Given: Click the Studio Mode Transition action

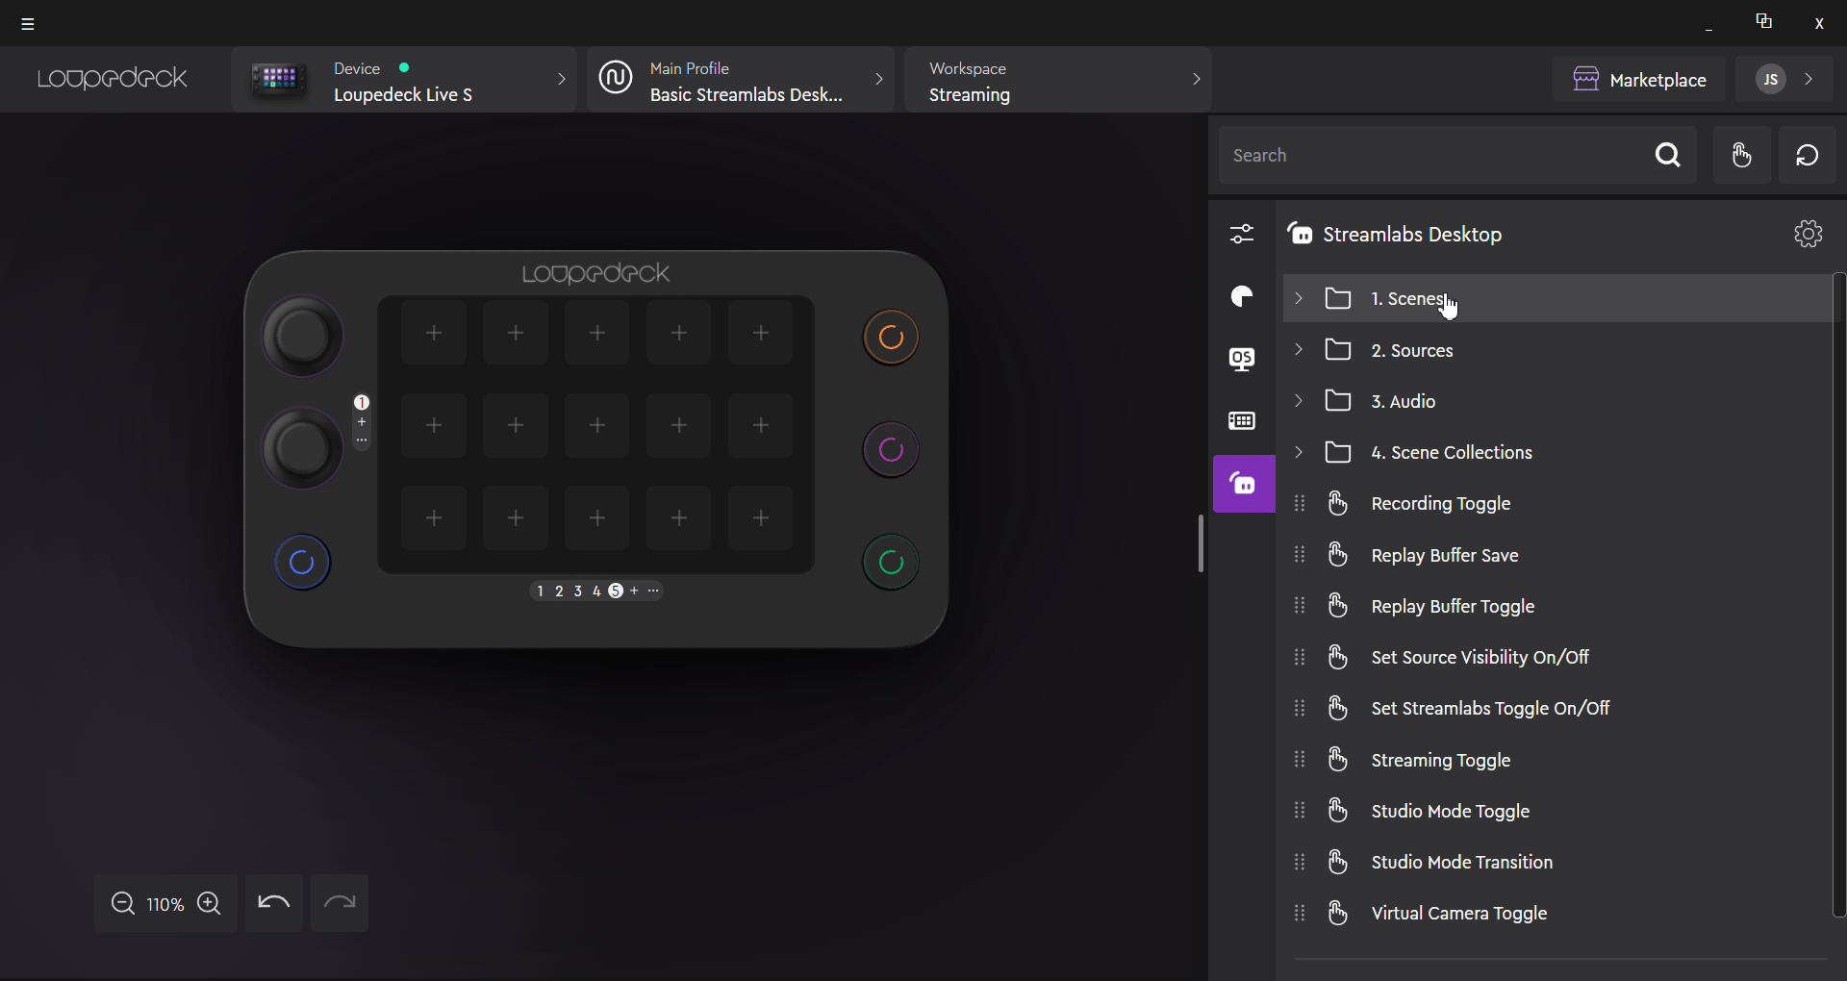Looking at the screenshot, I should [x=1461, y=863].
